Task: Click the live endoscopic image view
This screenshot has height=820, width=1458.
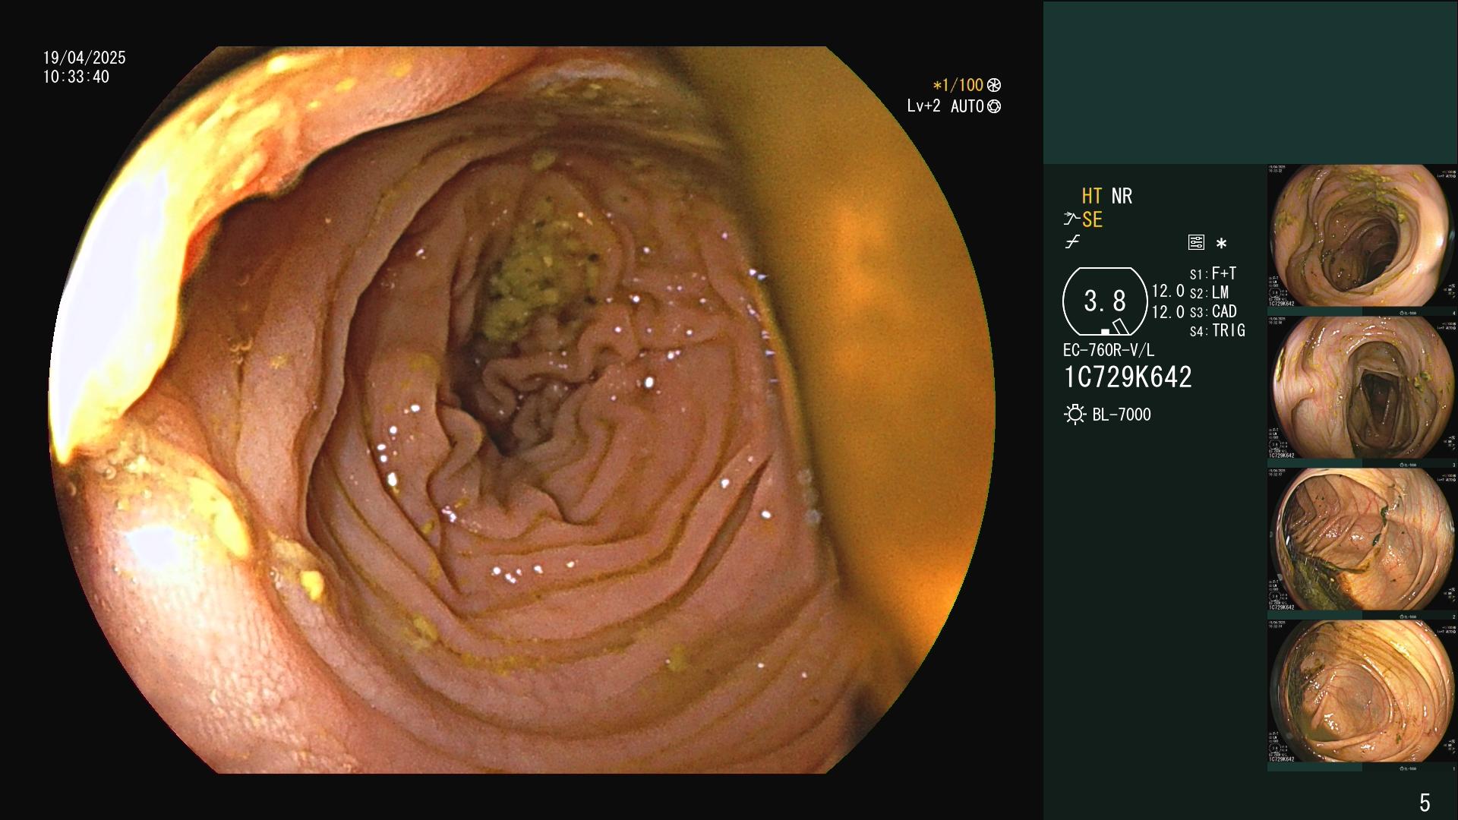Action: tap(522, 410)
